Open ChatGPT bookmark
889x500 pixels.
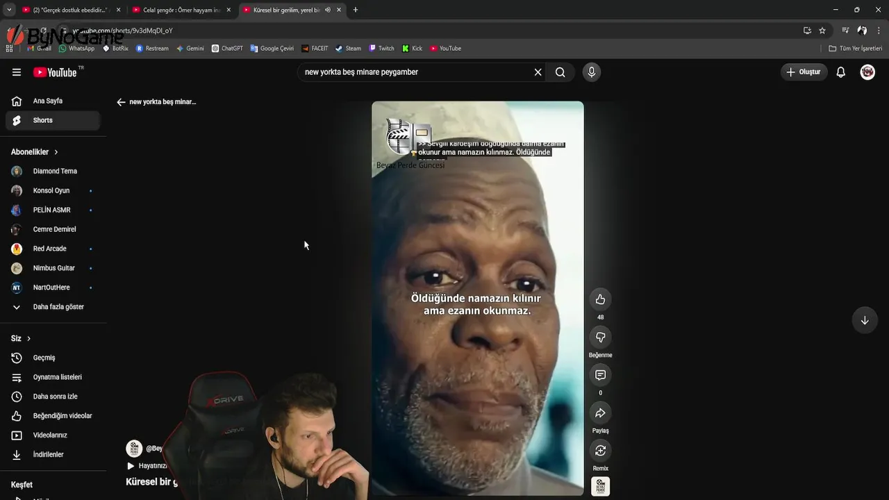coord(227,49)
